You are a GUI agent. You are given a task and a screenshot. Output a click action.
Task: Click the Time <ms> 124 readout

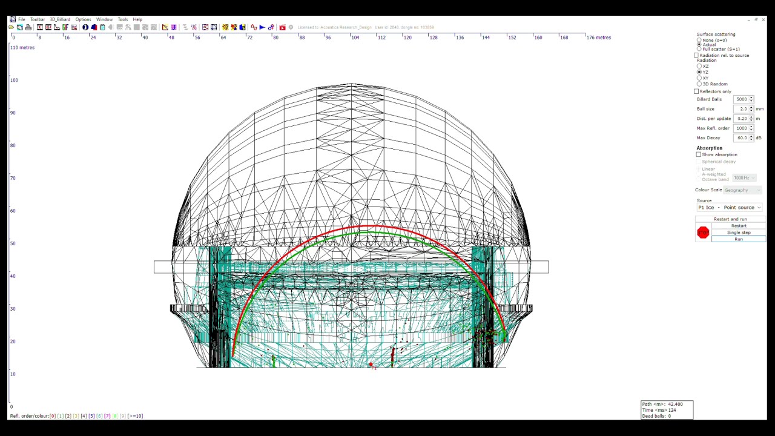pyautogui.click(x=659, y=410)
